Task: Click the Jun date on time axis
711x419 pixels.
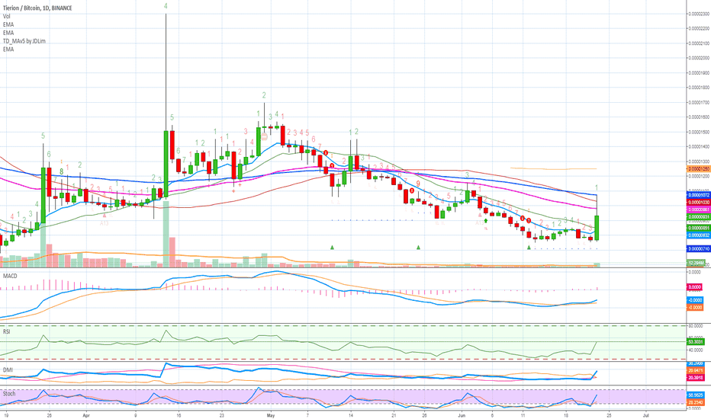Action: pos(462,414)
